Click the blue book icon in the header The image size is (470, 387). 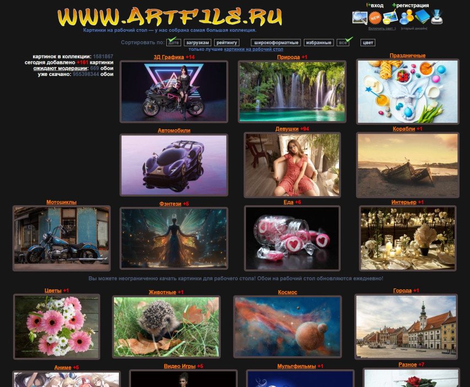pyautogui.click(x=422, y=17)
